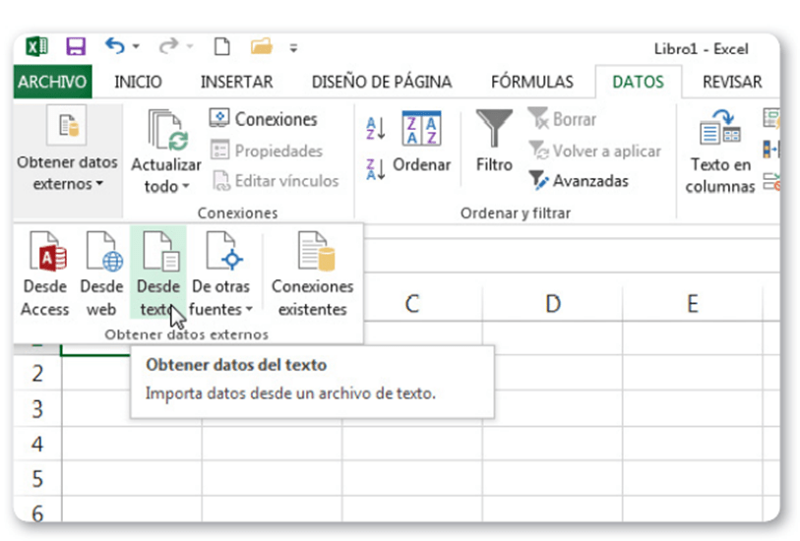The image size is (800, 541).
Task: Switch to the INICIO tab
Action: click(x=138, y=82)
